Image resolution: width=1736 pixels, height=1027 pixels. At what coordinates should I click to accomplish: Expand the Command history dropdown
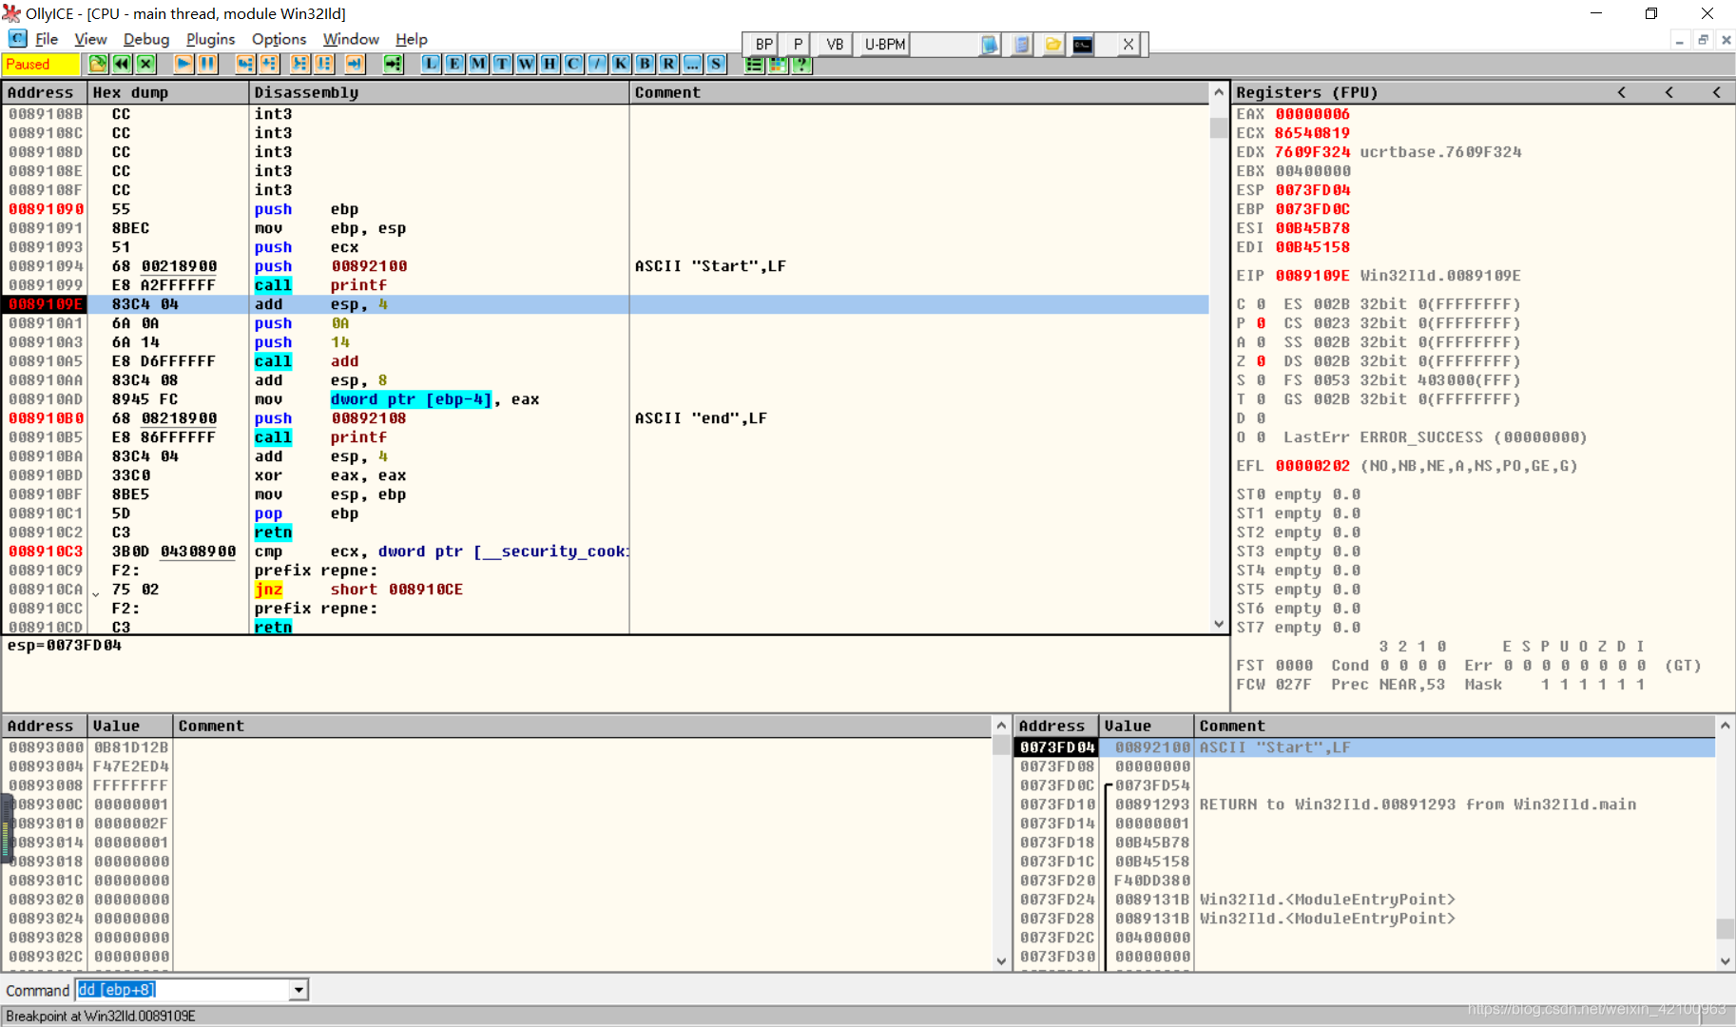coord(299,990)
